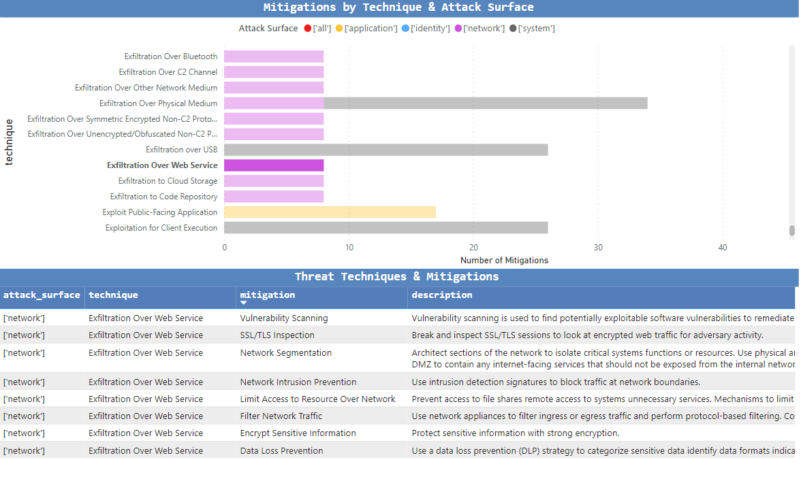Click the description column header

coord(441,295)
